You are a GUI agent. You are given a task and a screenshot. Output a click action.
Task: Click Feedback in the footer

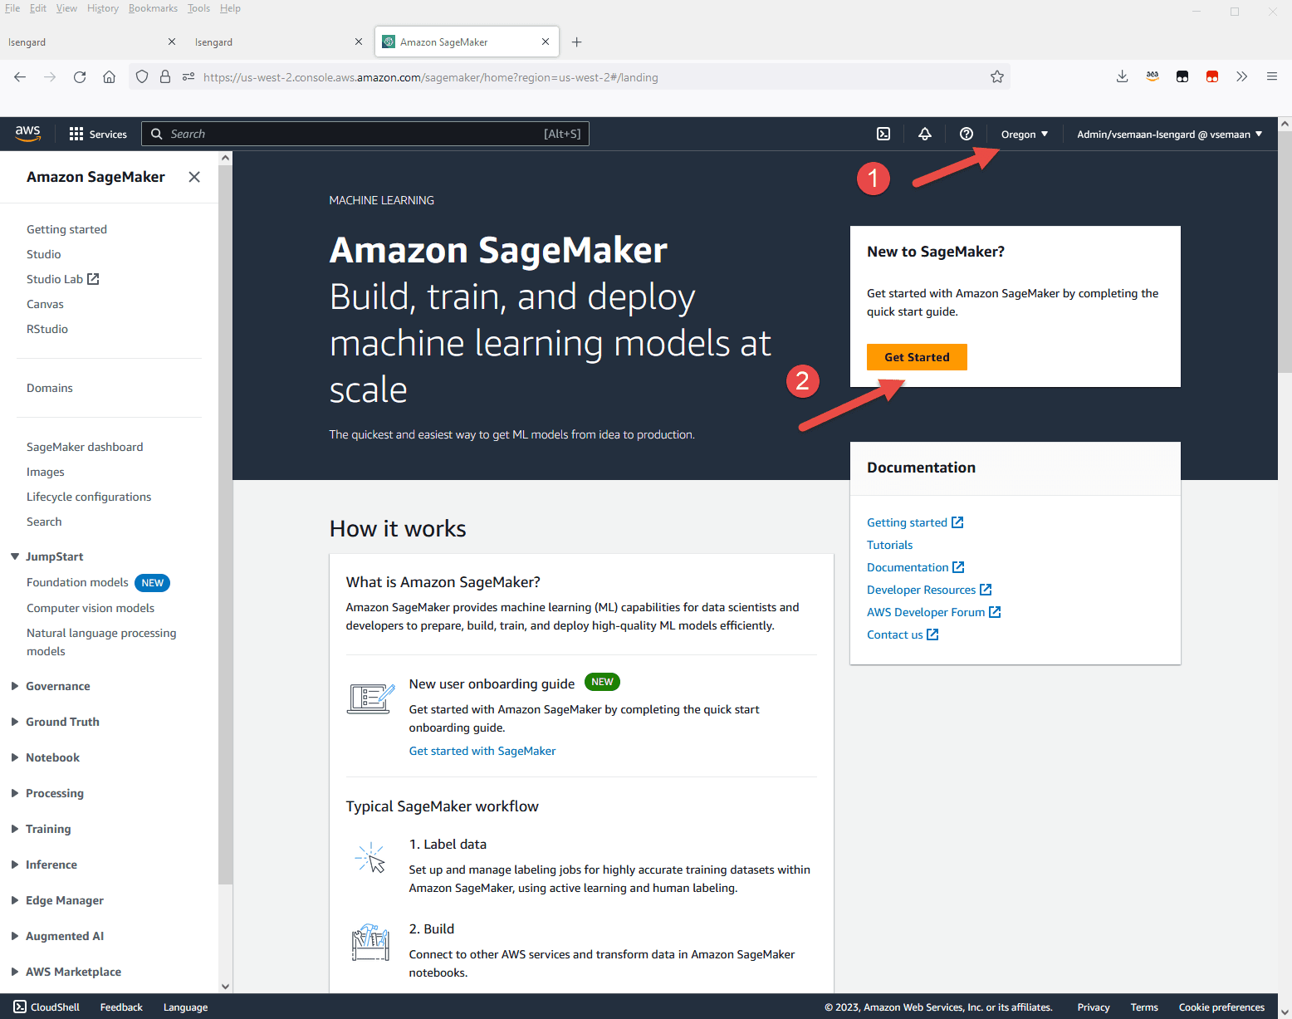pos(121,1007)
